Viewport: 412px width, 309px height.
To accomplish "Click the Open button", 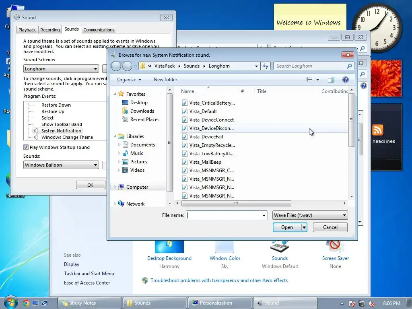I will tap(287, 227).
